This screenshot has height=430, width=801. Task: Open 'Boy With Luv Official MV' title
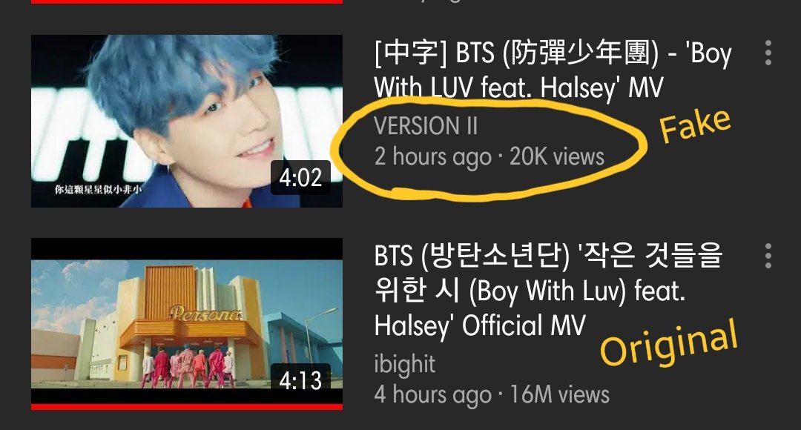point(548,291)
